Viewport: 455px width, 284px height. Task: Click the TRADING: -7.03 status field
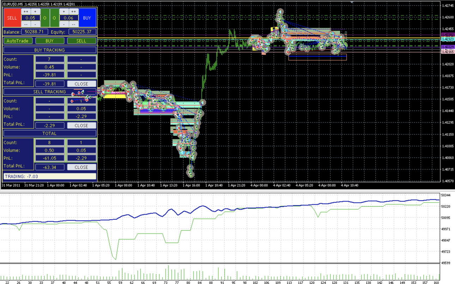(49, 176)
